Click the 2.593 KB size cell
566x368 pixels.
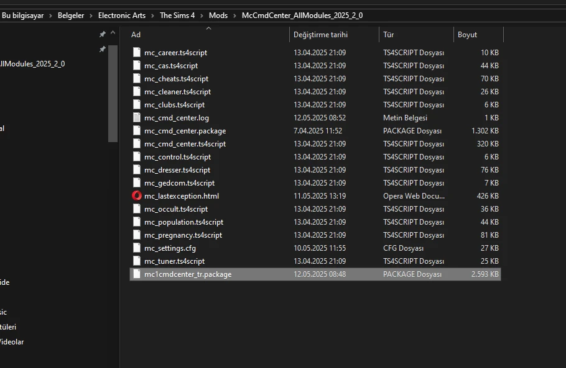[485, 274]
